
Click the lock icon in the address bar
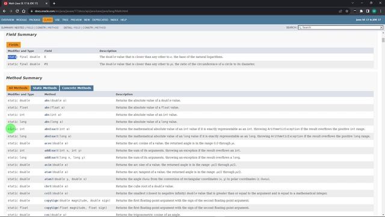31,11
